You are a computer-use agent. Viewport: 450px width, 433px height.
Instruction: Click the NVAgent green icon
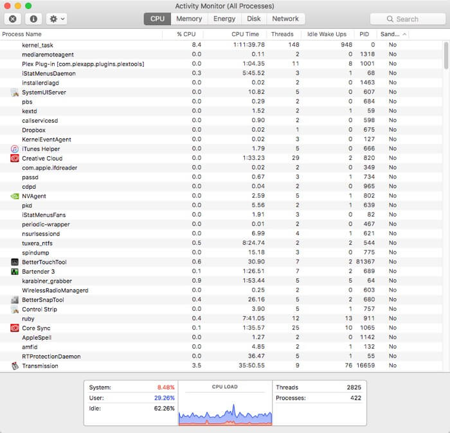click(15, 196)
